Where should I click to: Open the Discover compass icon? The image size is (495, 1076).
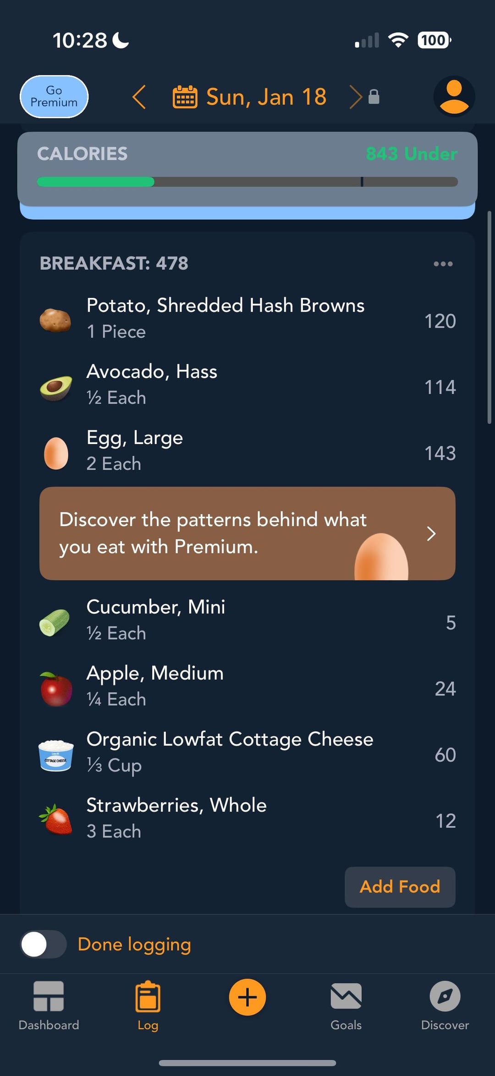pos(445,997)
